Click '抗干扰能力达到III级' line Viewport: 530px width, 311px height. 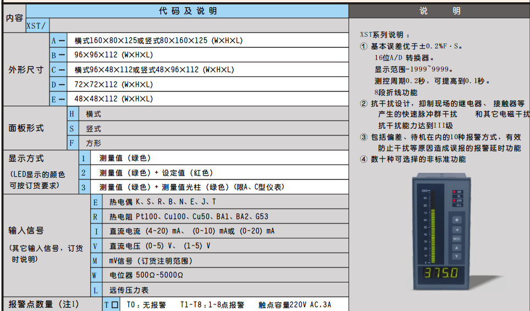click(x=416, y=126)
